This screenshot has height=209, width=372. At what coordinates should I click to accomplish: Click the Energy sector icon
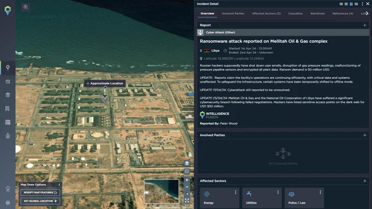pos(207,194)
